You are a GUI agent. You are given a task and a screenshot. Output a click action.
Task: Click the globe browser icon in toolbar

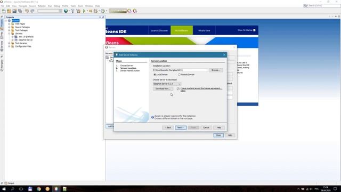point(66,11)
